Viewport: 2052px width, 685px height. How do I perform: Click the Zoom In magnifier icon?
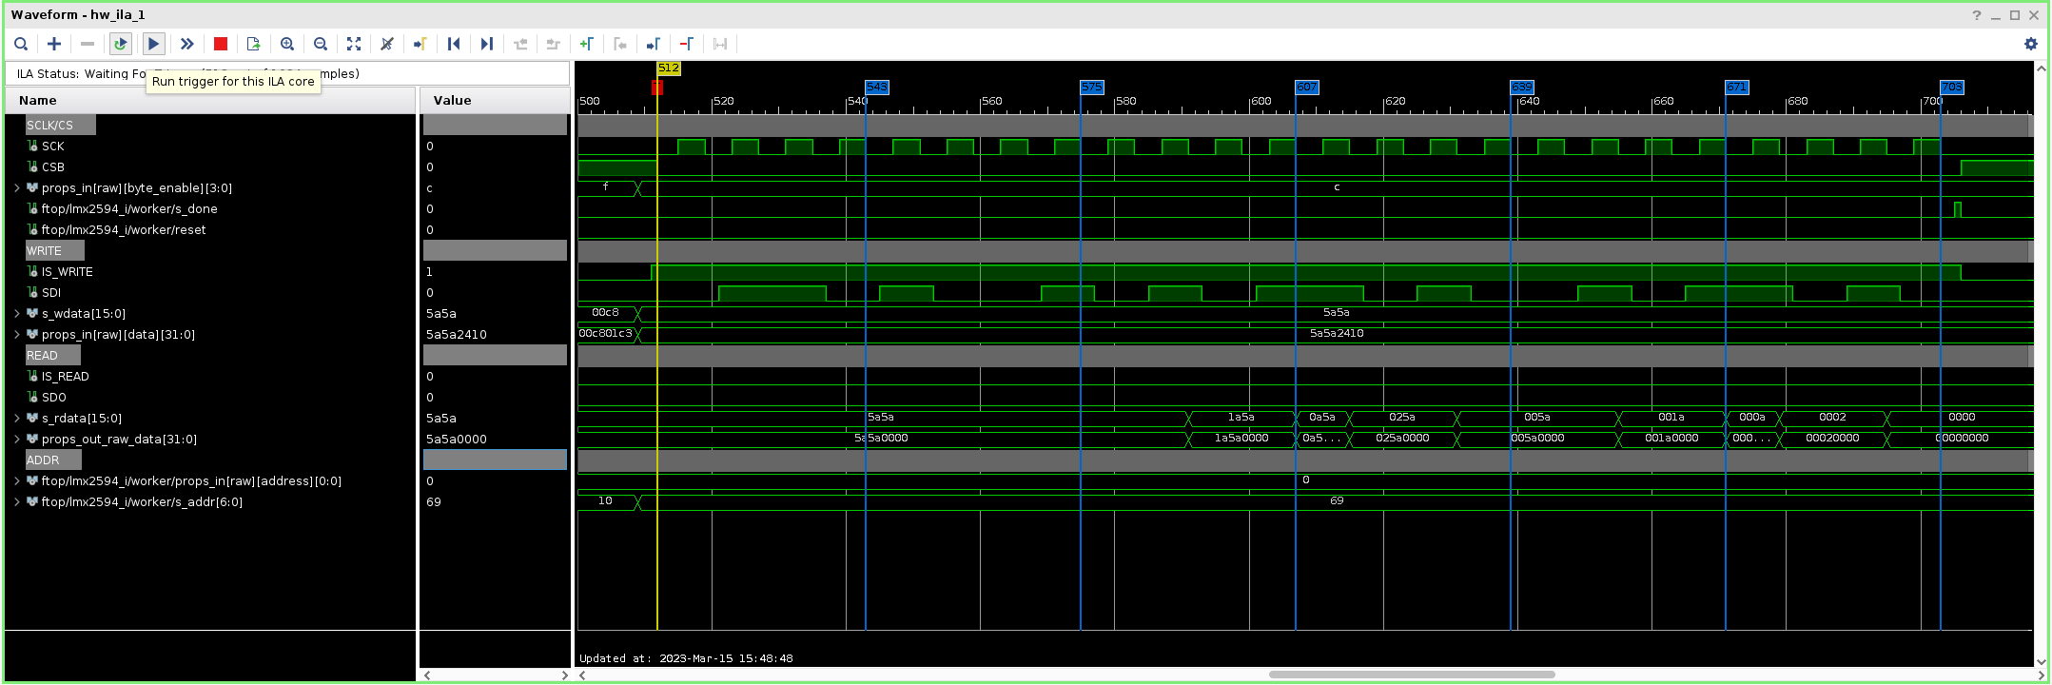tap(287, 44)
